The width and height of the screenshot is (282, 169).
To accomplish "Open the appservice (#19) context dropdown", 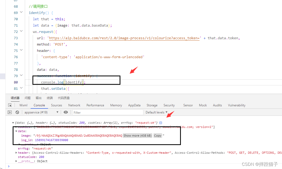I will (41, 112).
